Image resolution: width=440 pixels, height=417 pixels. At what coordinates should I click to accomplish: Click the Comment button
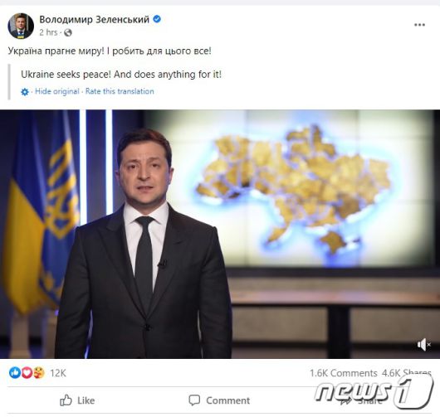pos(219,400)
